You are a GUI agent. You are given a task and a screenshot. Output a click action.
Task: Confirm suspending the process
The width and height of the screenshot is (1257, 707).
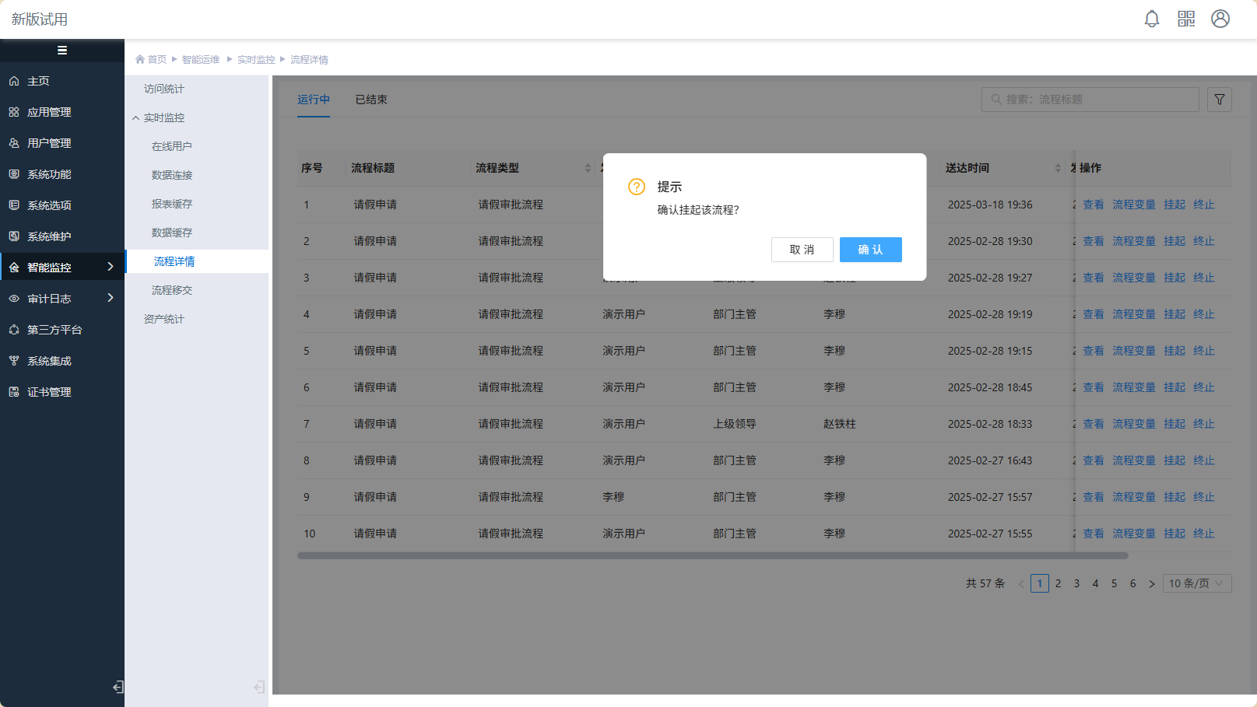[x=870, y=250]
